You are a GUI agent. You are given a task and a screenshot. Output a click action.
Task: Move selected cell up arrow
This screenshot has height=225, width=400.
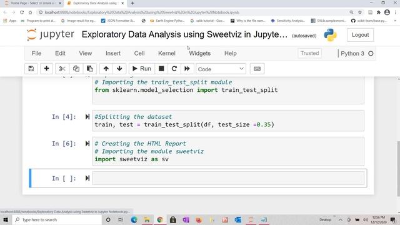[x=106, y=69]
